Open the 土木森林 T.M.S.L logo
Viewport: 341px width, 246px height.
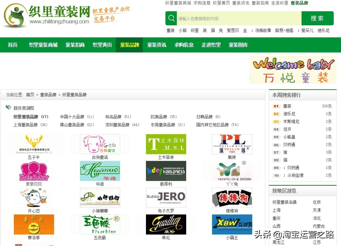[166, 144]
